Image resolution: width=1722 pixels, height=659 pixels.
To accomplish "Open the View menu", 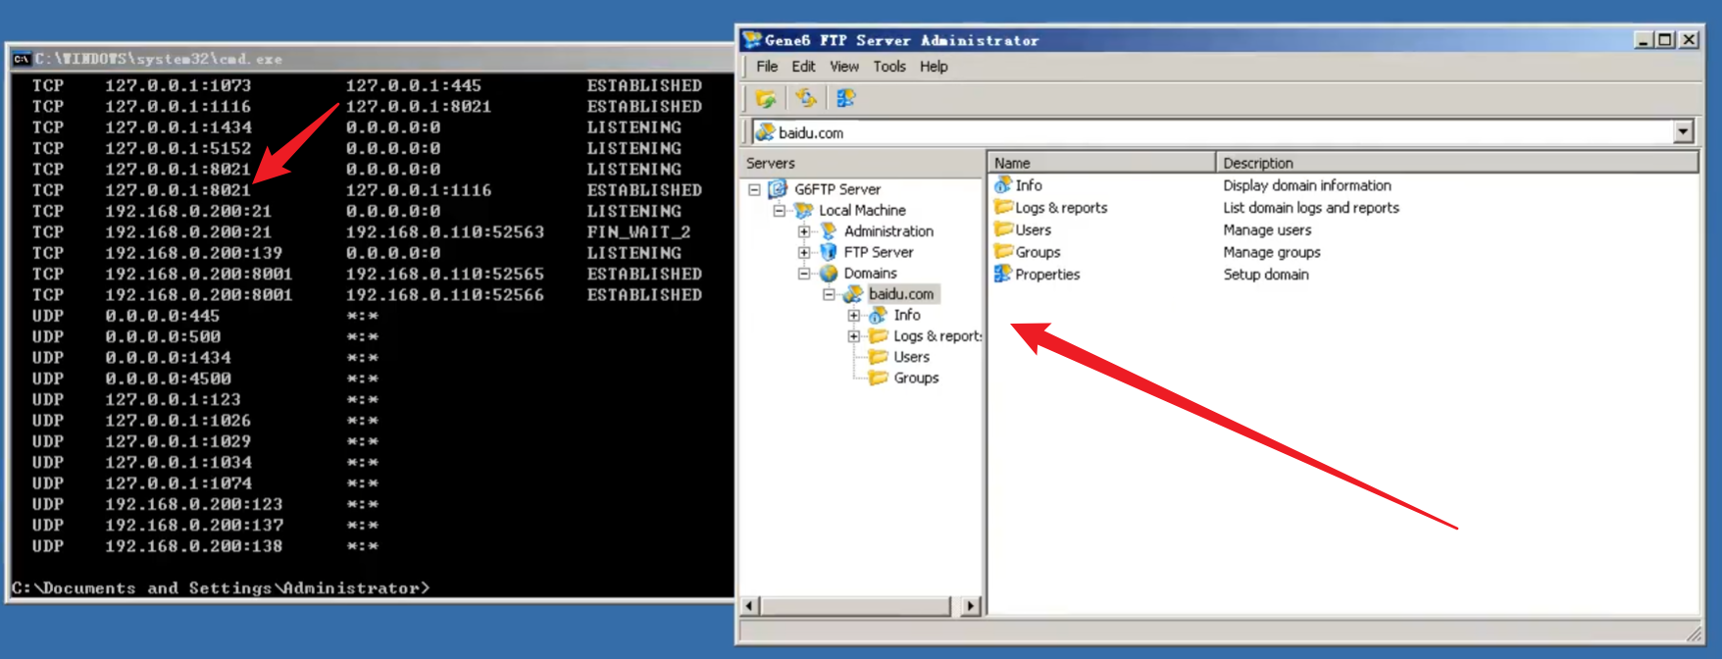I will click(843, 67).
